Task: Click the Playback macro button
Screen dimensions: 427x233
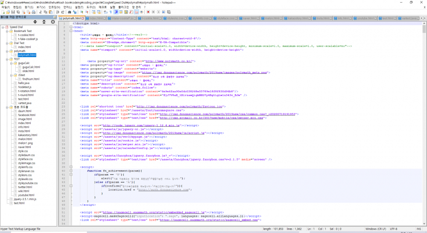Action: pos(159,12)
